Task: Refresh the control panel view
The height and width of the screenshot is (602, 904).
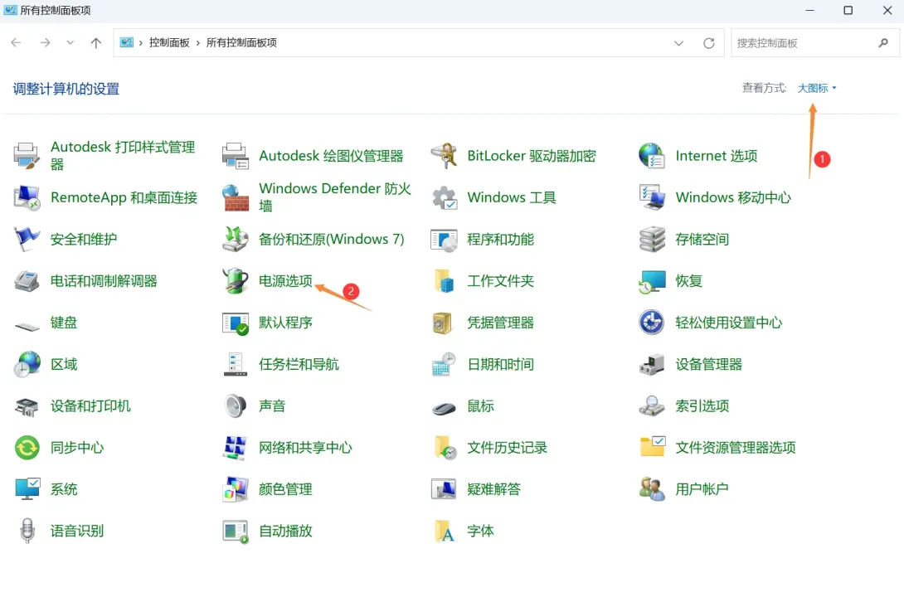Action: click(x=708, y=43)
